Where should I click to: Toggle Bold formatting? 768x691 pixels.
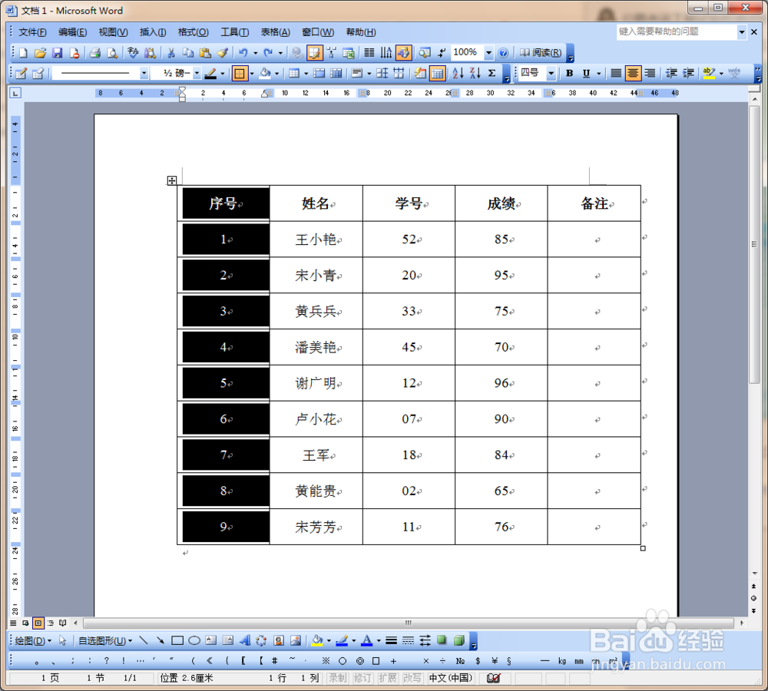tap(570, 73)
